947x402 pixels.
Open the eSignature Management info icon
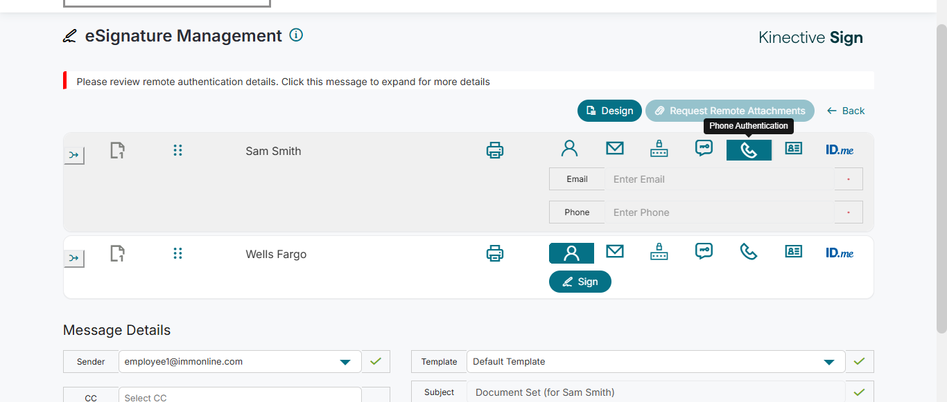tap(296, 35)
